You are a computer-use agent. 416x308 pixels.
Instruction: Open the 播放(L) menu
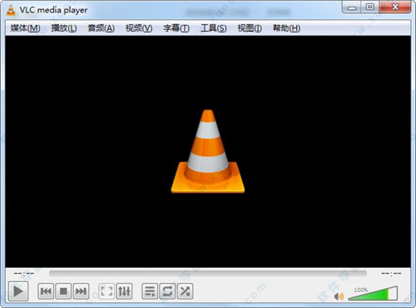pyautogui.click(x=64, y=28)
